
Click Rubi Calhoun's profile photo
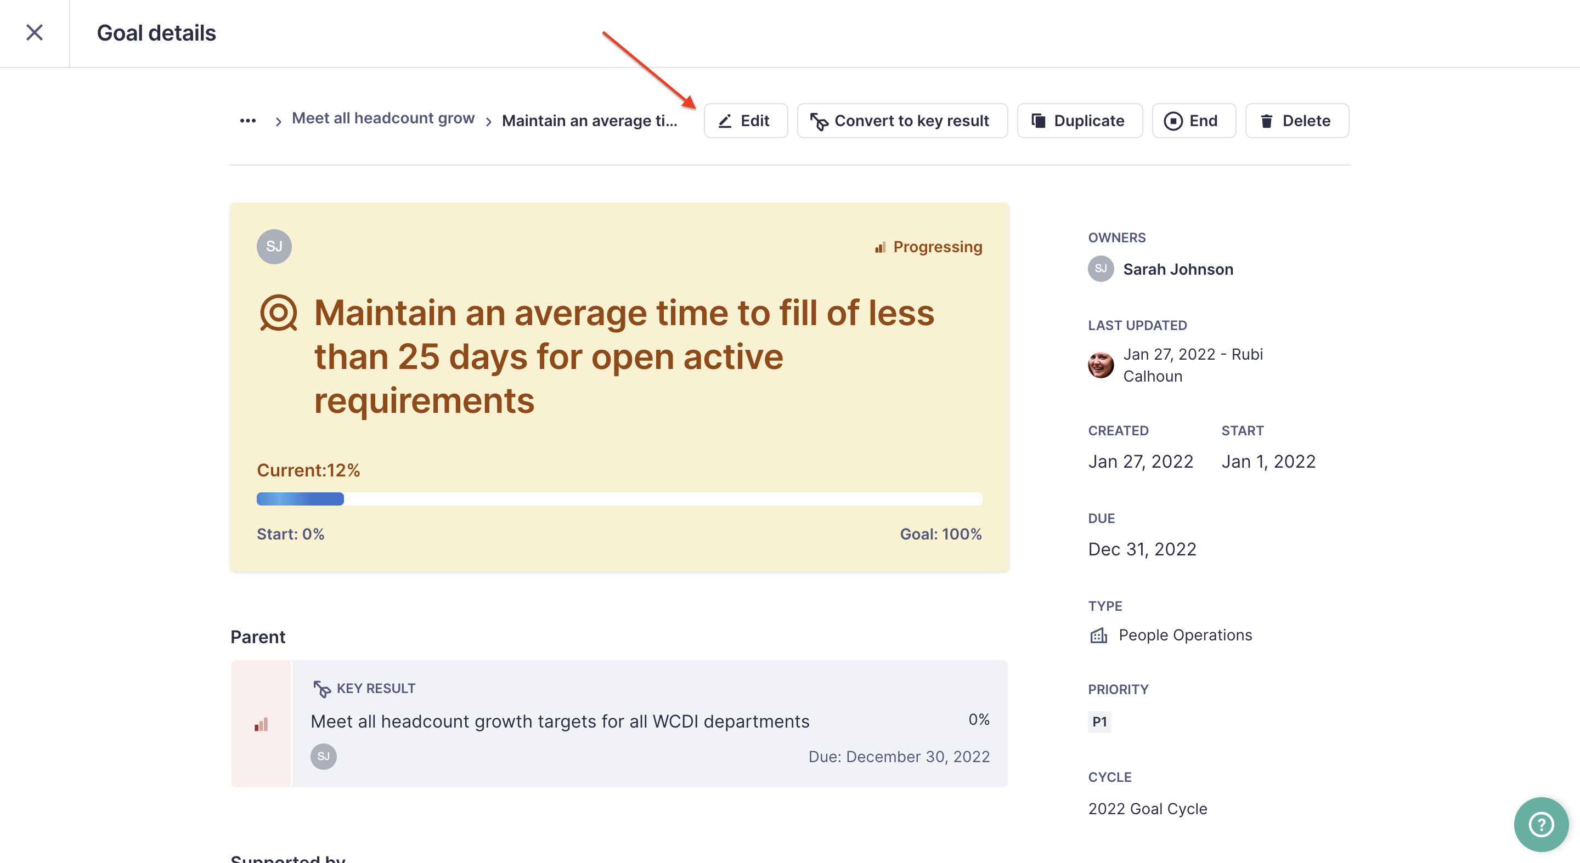coord(1102,365)
